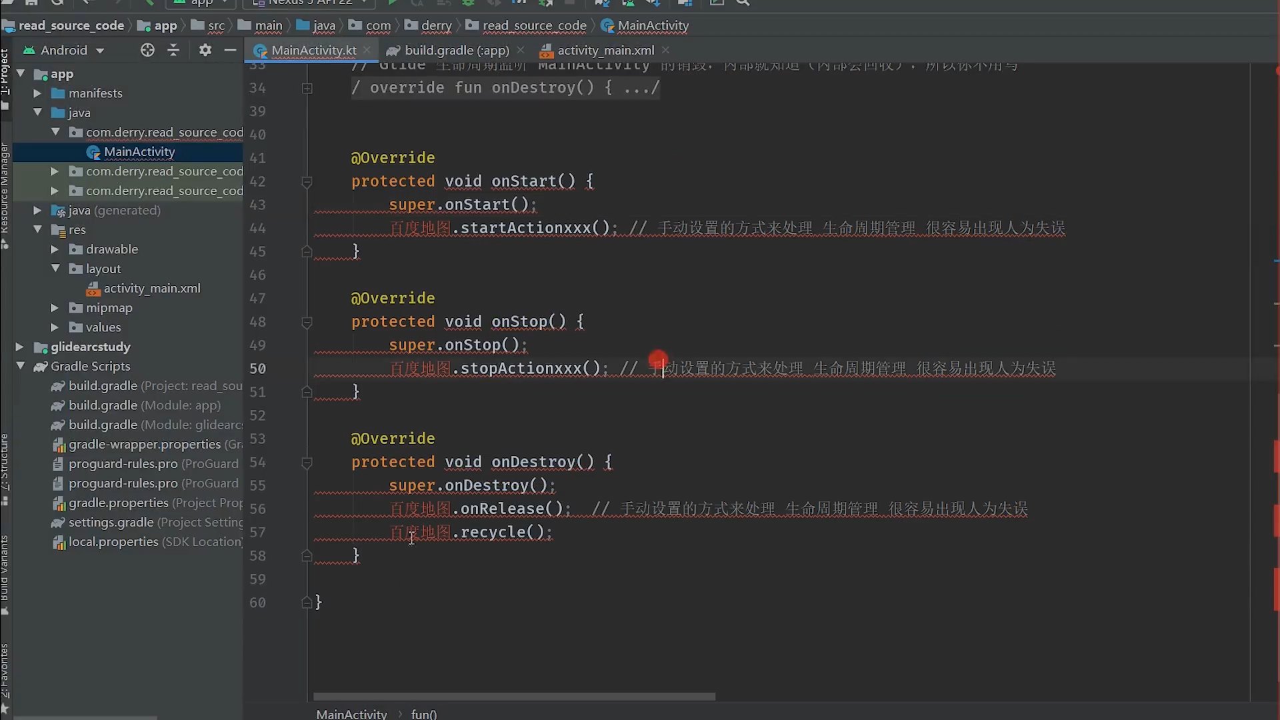
Task: Click the local.properties file icon
Action: tap(59, 542)
